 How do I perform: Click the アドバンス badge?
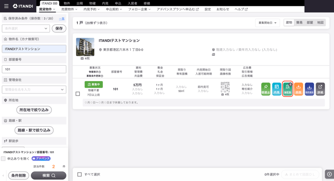tap(41, 159)
